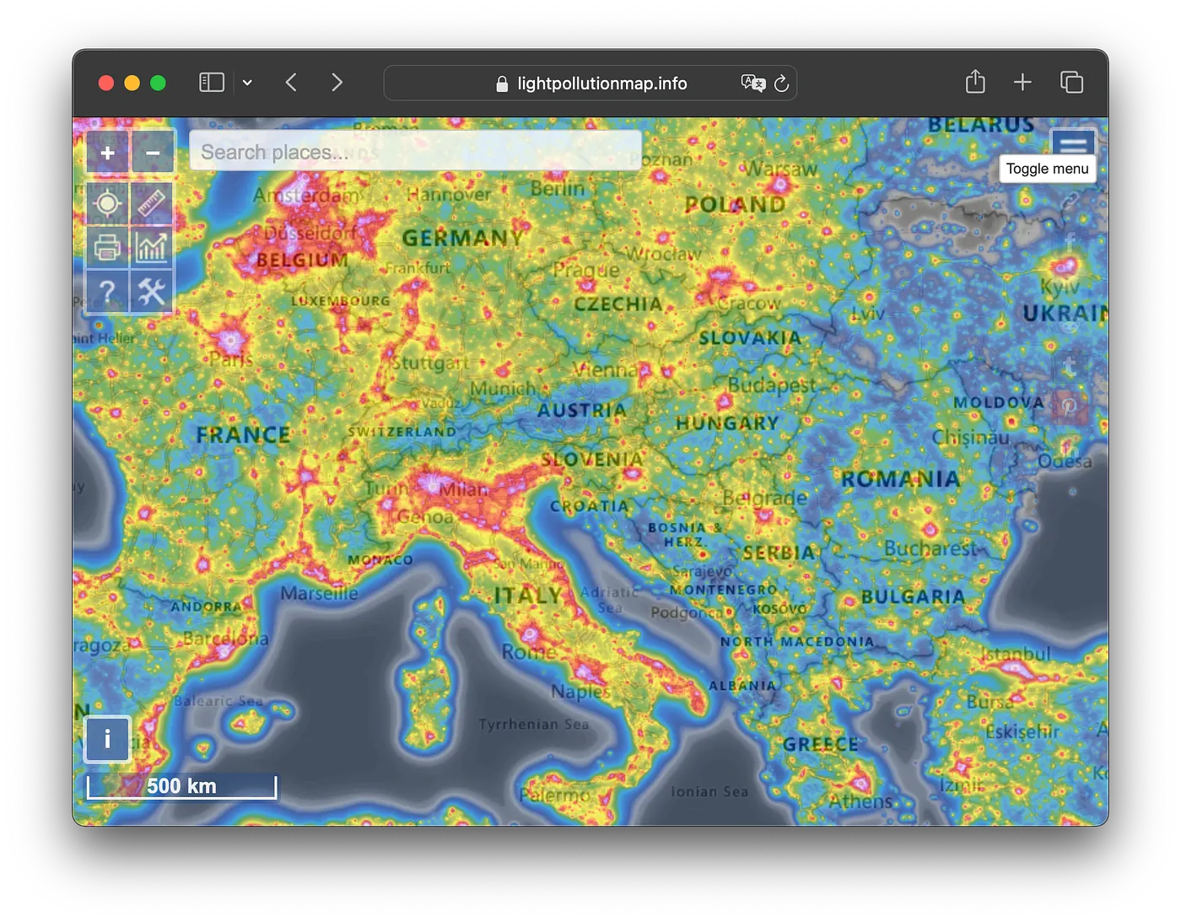Viewport: 1181px width, 922px height.
Task: Toggle the hamburger menu on the map
Action: (x=1072, y=142)
